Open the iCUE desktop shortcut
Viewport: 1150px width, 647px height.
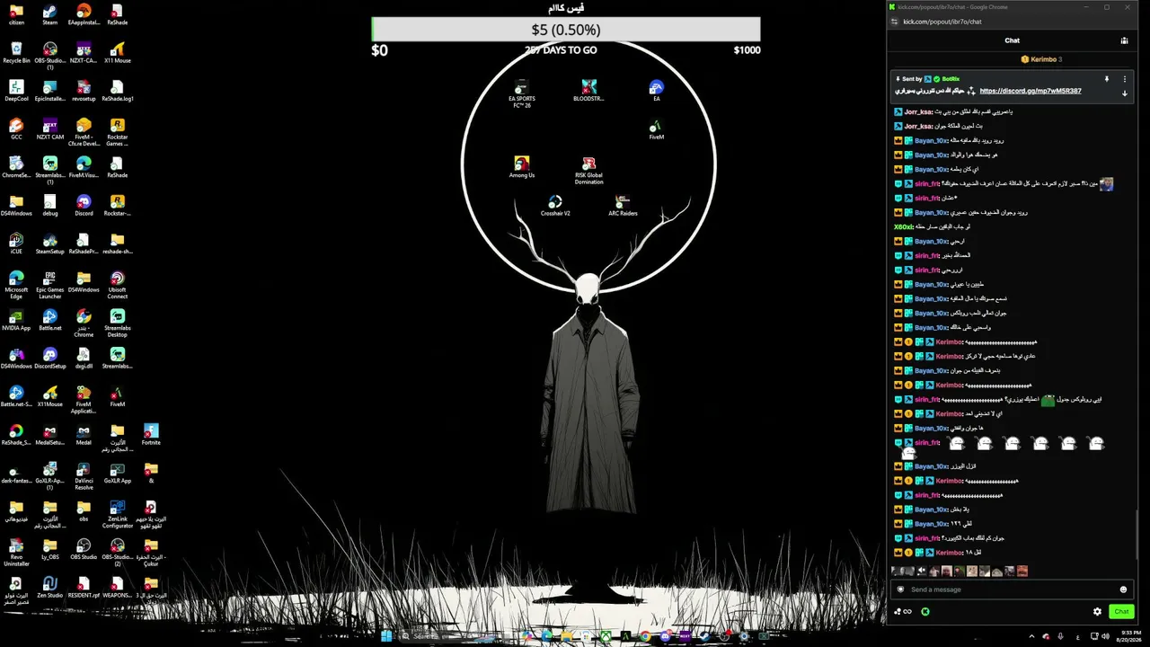(x=16, y=244)
